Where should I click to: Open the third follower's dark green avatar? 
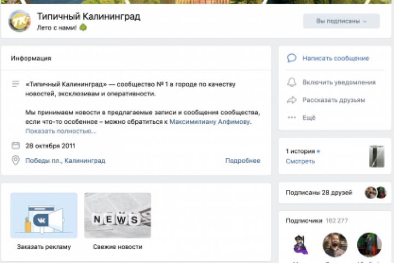(x=369, y=245)
